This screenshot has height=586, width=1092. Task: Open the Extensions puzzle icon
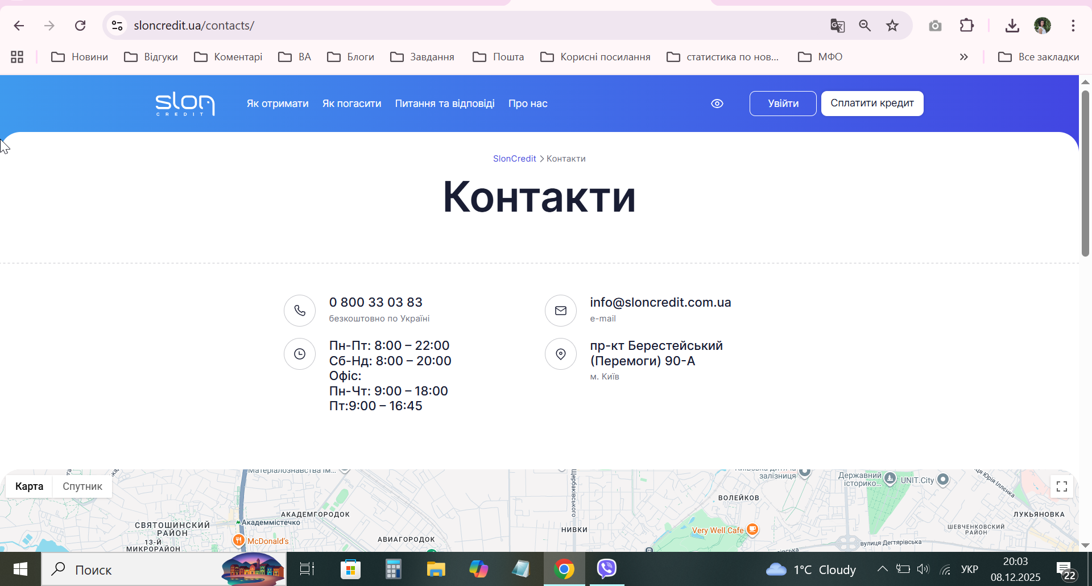tap(967, 26)
